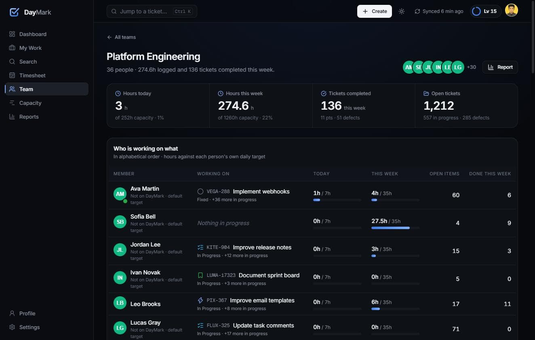Viewport: 535px width, 340px height.
Task: Click the +30 more members indicator
Action: (x=471, y=67)
